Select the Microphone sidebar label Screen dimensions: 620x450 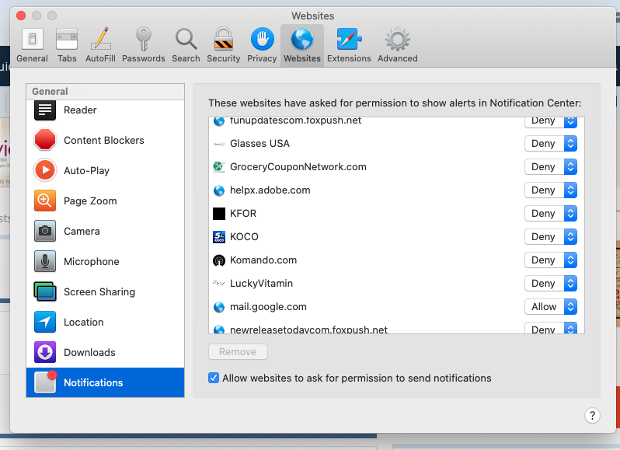pos(92,261)
